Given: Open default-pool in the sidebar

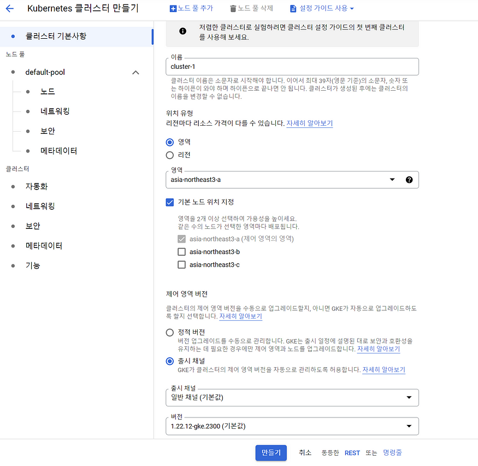Looking at the screenshot, I should pos(45,73).
